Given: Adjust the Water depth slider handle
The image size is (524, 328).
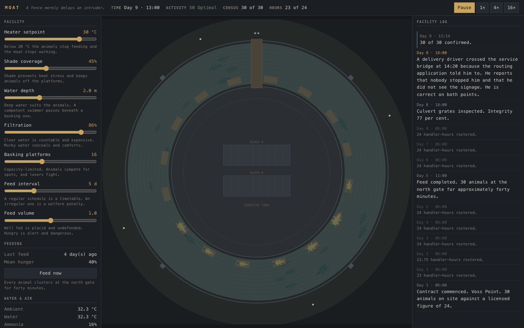Looking at the screenshot, I should pos(39,98).
